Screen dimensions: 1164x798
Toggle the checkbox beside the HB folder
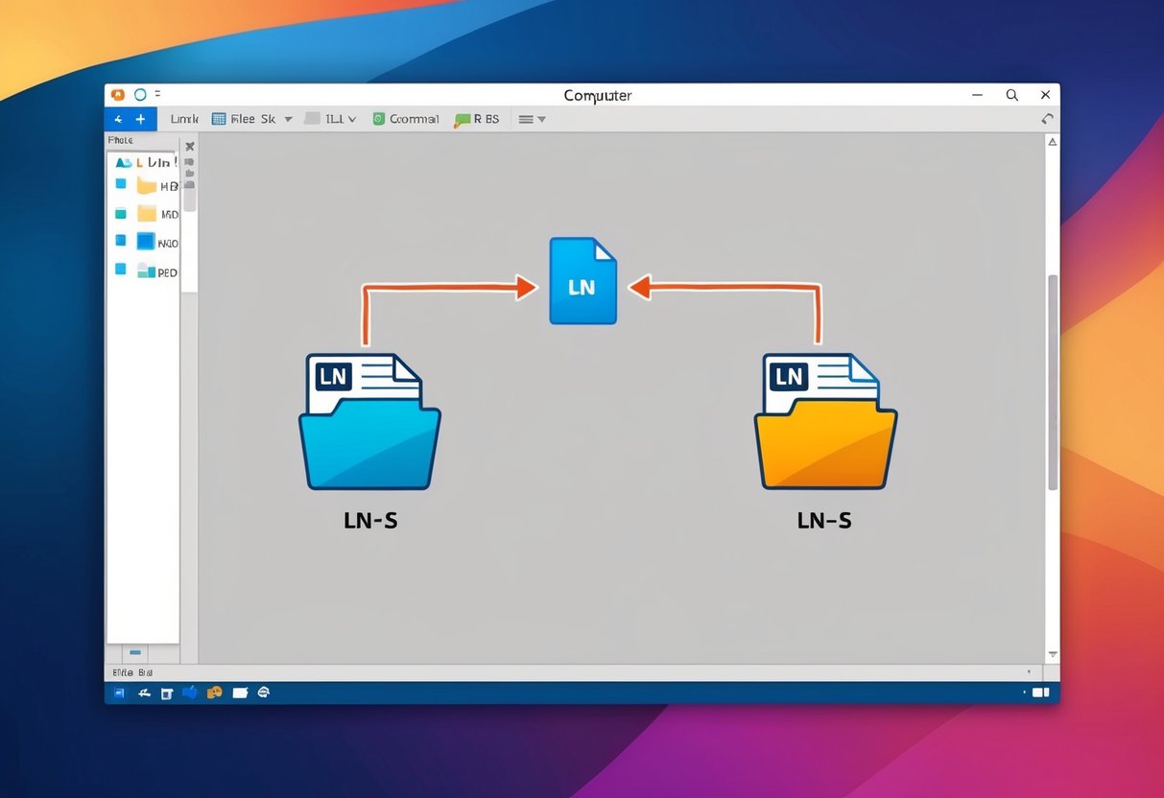pos(121,183)
